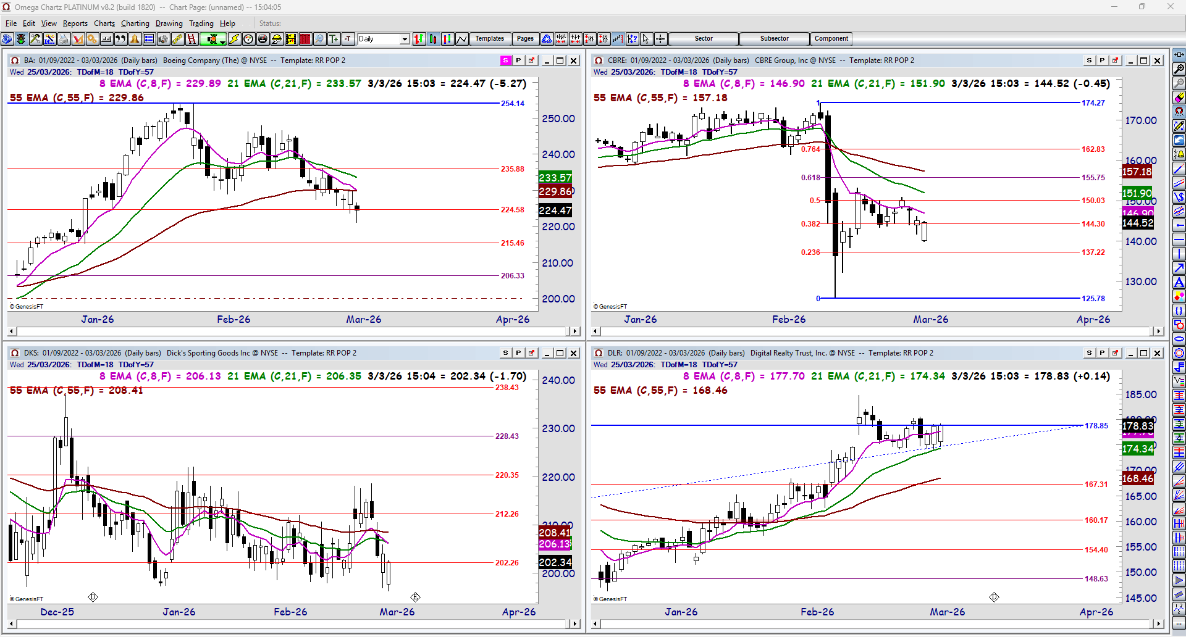
Task: Click the Subsector button
Action: click(x=775, y=39)
